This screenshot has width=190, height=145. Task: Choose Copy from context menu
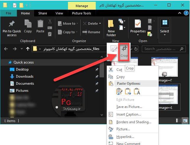[x=133, y=77]
